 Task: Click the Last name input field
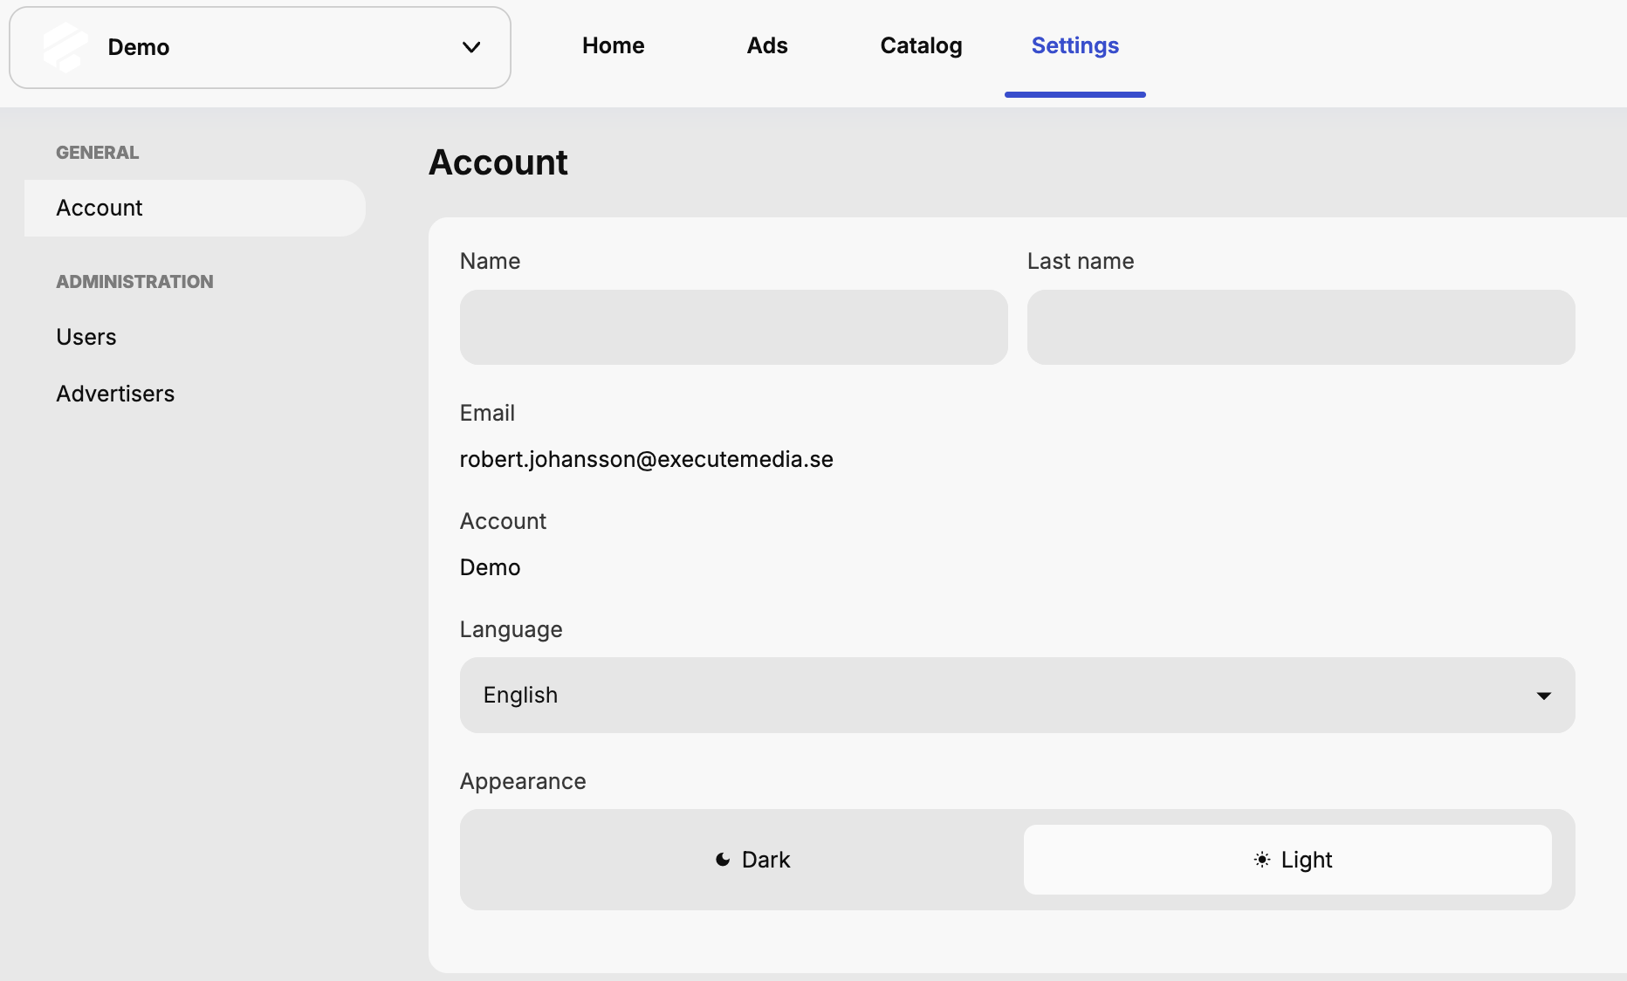(1300, 328)
